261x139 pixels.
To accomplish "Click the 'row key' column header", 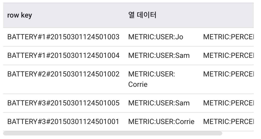I will coord(19,15).
